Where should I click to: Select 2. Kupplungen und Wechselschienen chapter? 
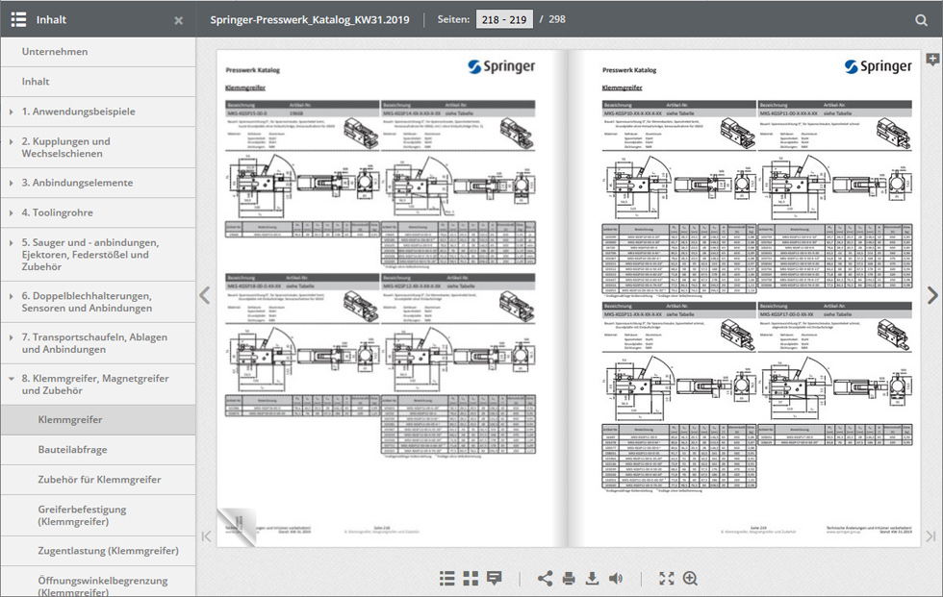click(98, 147)
